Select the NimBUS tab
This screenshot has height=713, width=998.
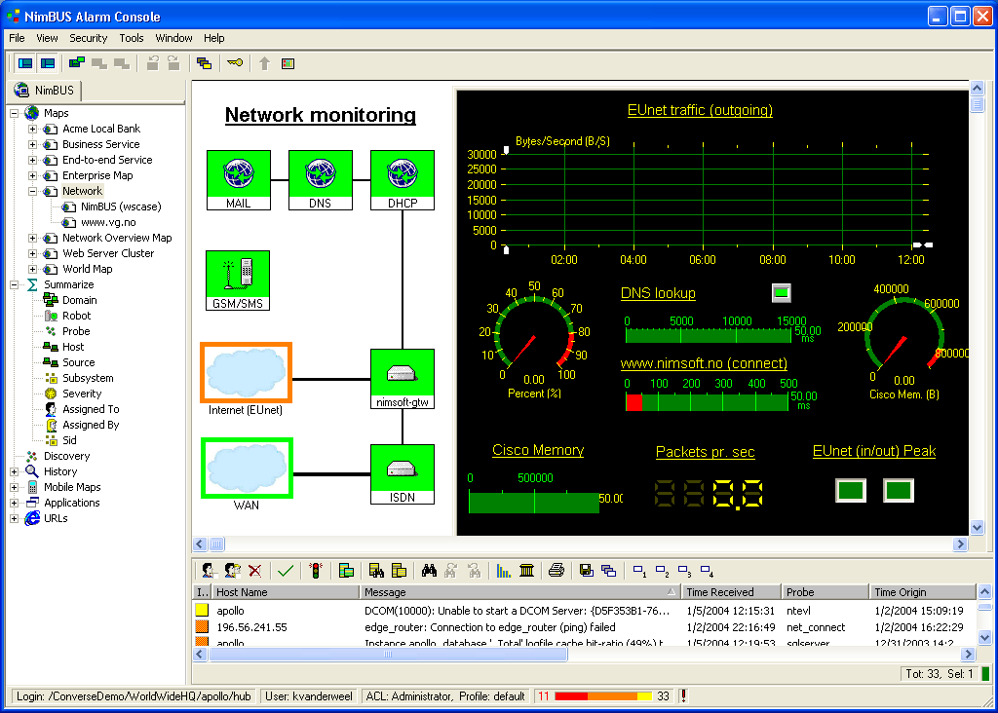(45, 91)
